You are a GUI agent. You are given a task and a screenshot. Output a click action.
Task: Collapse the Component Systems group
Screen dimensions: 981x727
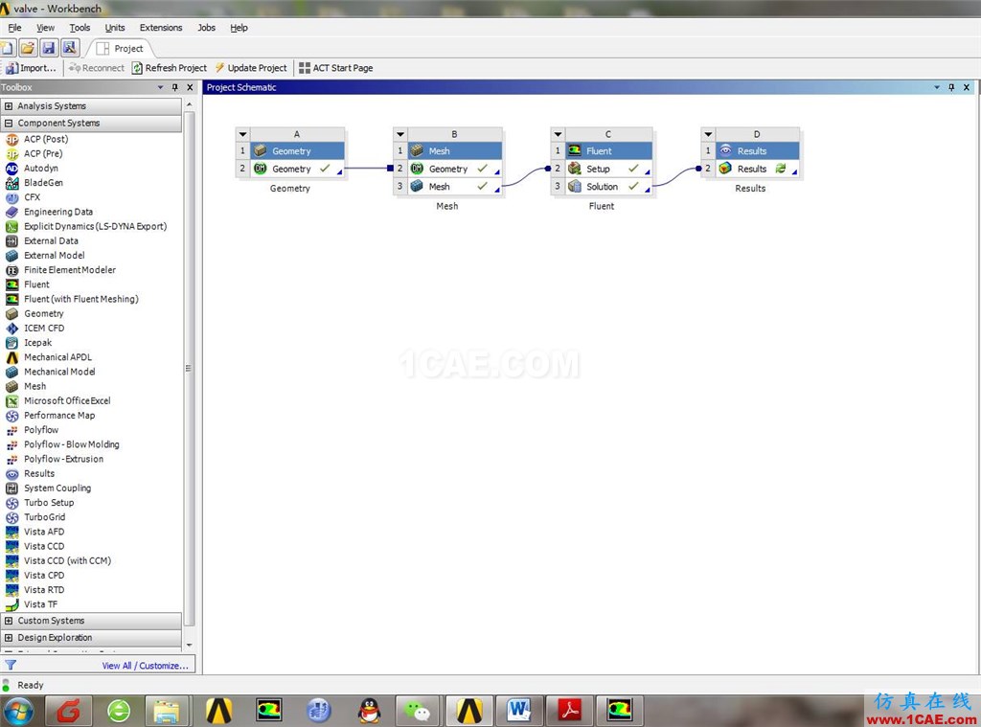[9, 124]
